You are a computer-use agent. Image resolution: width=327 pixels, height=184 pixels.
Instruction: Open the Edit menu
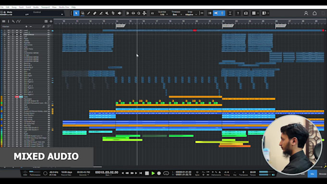click(x=8, y=7)
